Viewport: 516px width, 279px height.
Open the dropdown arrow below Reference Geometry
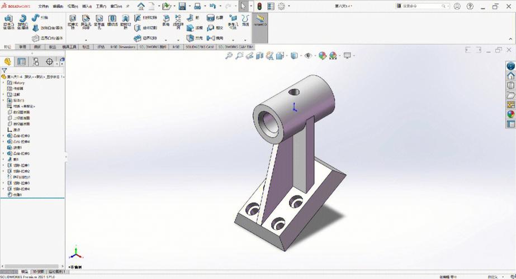point(233,40)
